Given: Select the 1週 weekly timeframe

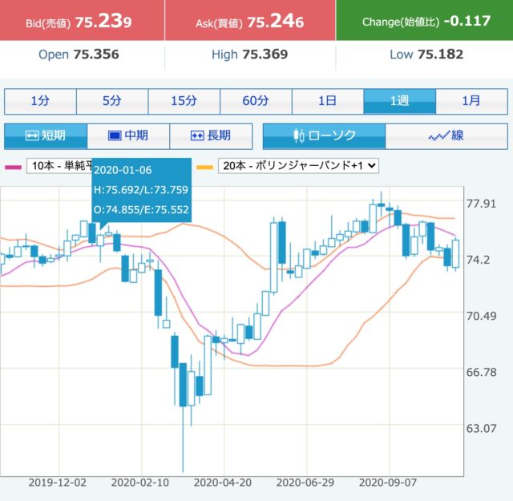Looking at the screenshot, I should click(x=399, y=101).
